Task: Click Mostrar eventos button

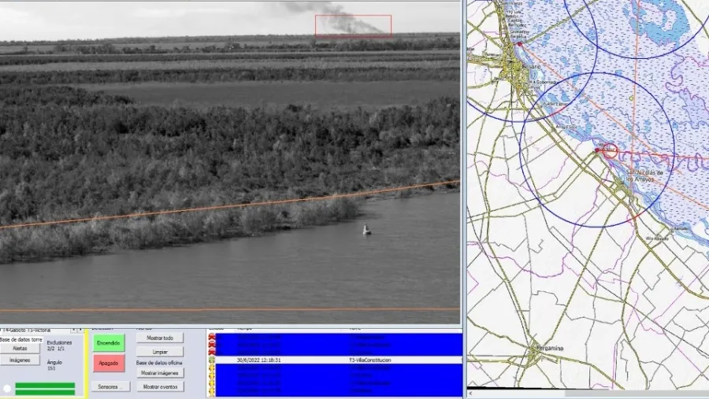Action: click(160, 387)
